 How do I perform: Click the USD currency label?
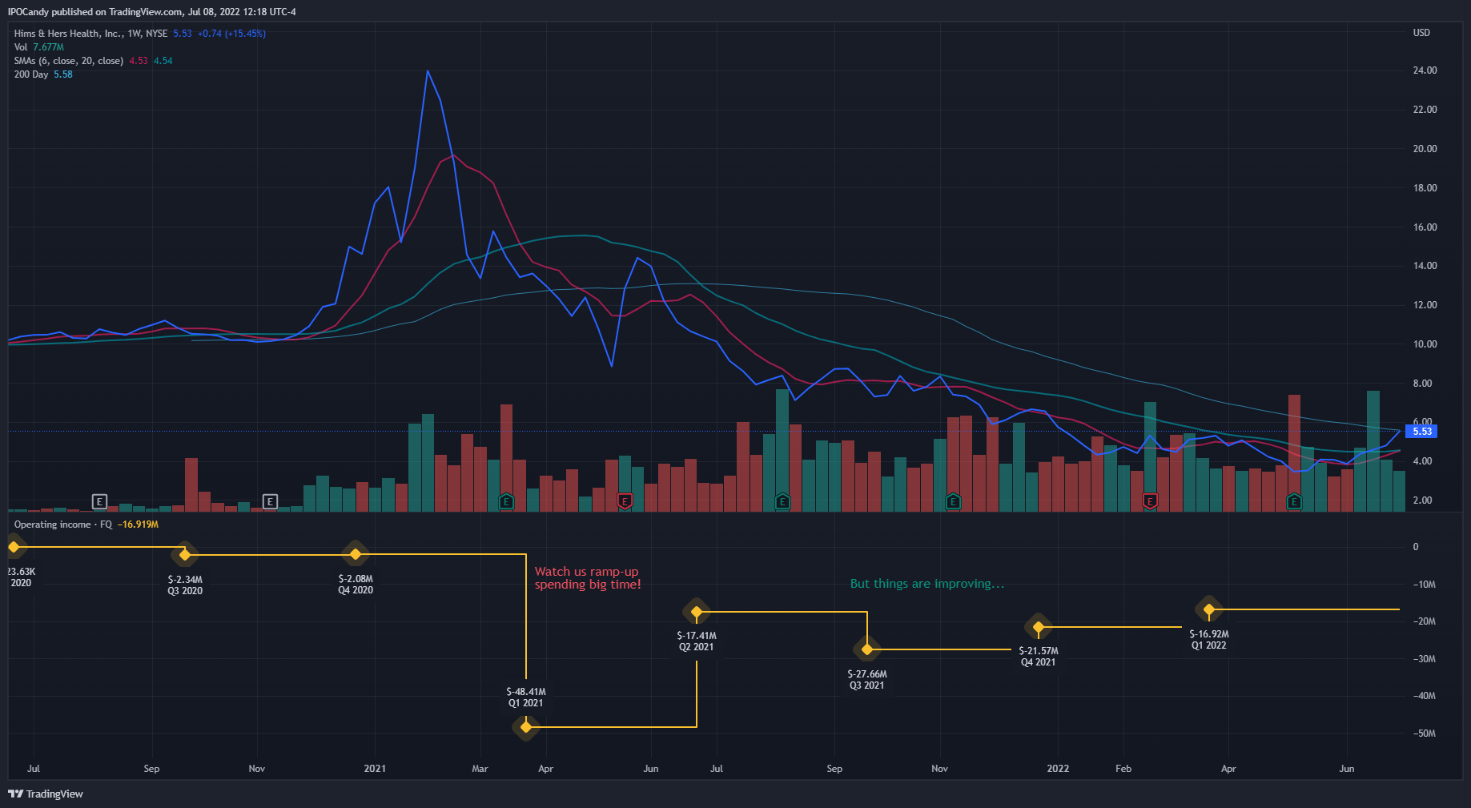(1421, 33)
